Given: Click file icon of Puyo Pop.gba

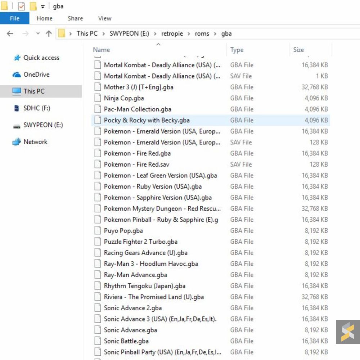Looking at the screenshot, I should (x=98, y=230).
